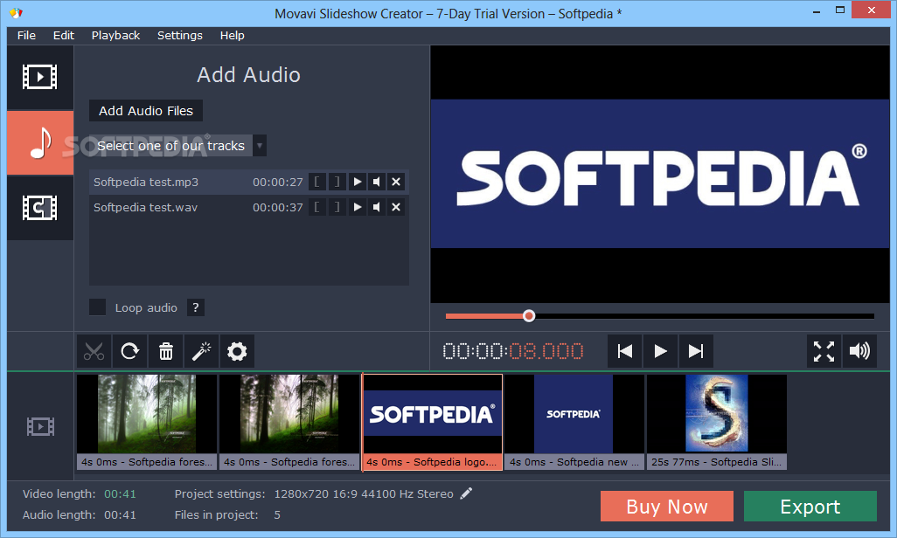Click the trash delete tool
This screenshot has width=897, height=538.
pos(166,351)
